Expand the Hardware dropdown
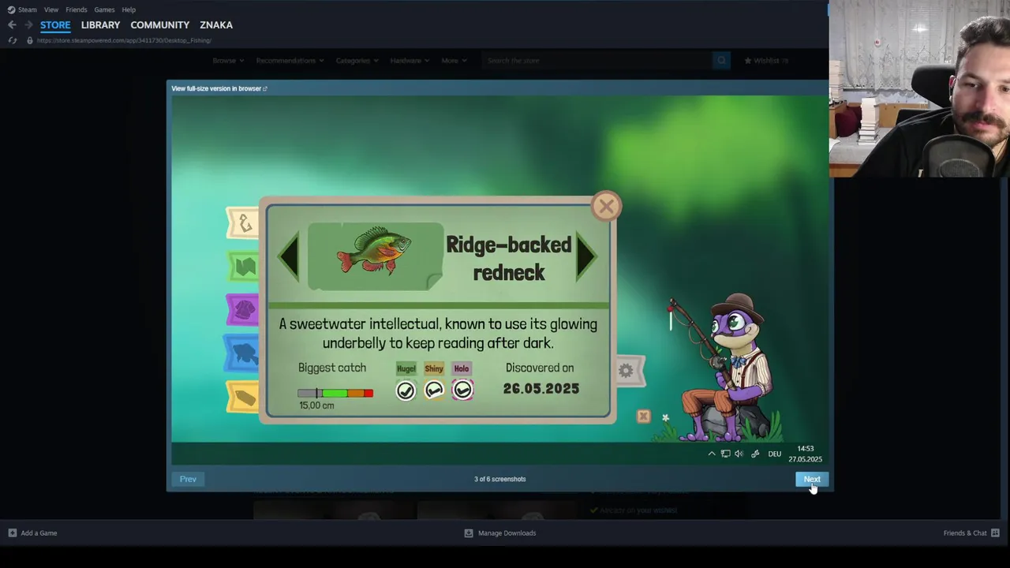1010x568 pixels. [410, 61]
